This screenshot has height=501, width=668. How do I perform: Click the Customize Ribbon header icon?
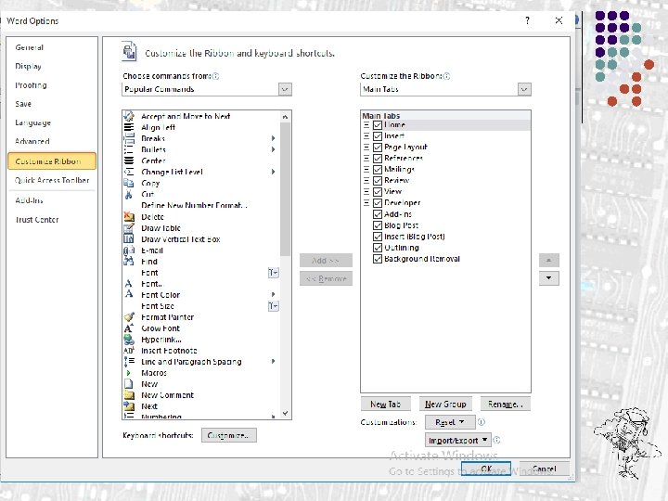130,52
